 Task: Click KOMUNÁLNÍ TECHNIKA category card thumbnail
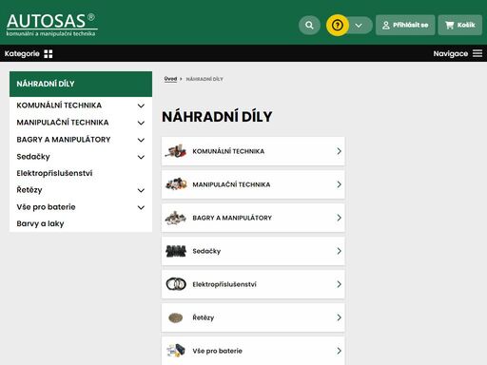pyautogui.click(x=176, y=151)
